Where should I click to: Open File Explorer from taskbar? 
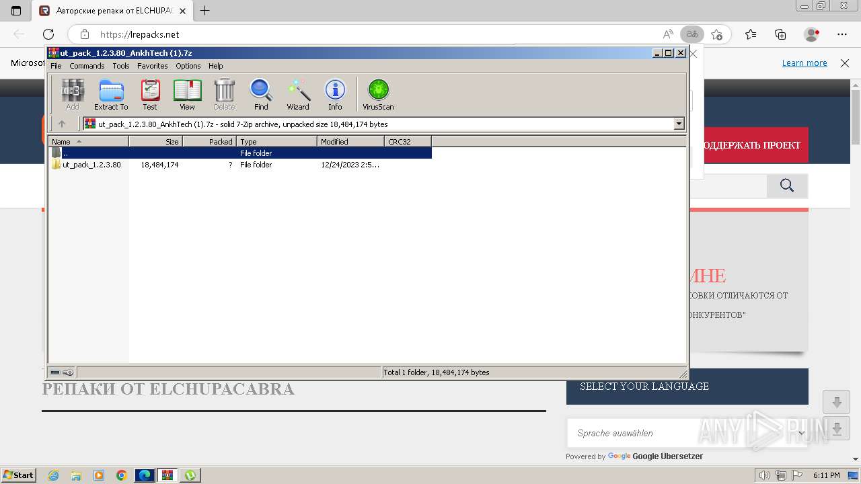click(76, 475)
